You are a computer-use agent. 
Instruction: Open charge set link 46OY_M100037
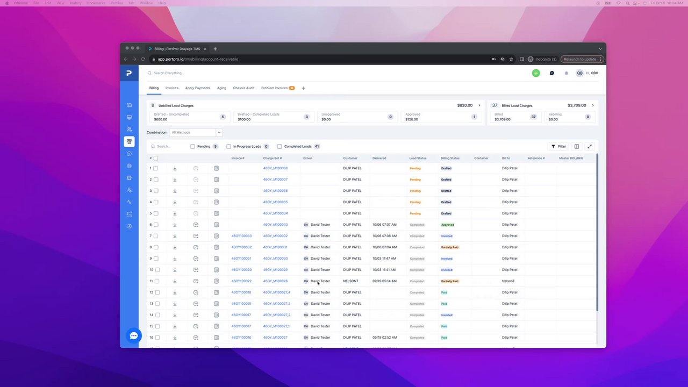[x=275, y=180]
